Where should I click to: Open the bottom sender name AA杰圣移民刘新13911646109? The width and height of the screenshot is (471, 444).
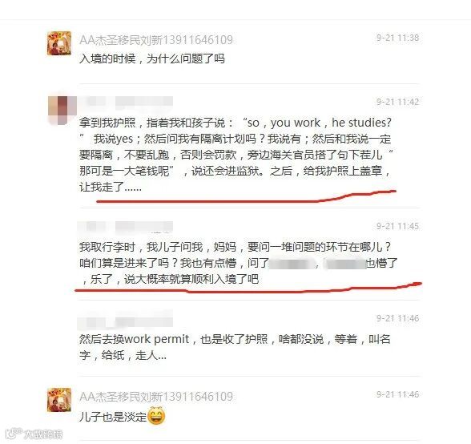tap(156, 396)
